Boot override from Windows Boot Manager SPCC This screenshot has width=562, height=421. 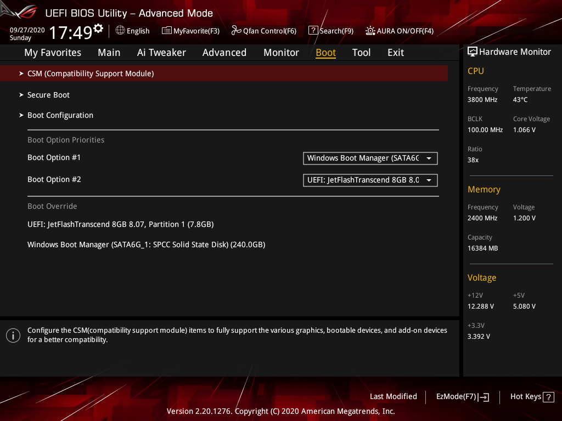pos(146,245)
